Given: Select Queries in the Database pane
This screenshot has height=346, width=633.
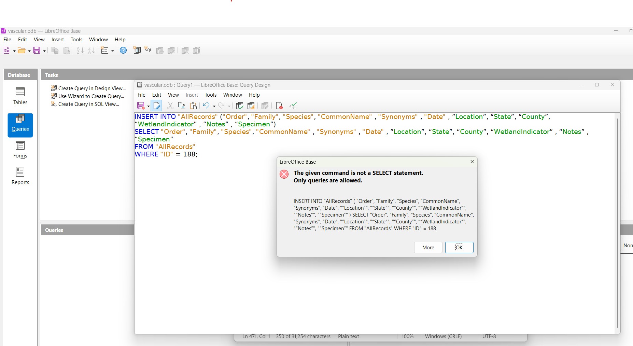Looking at the screenshot, I should click(20, 125).
